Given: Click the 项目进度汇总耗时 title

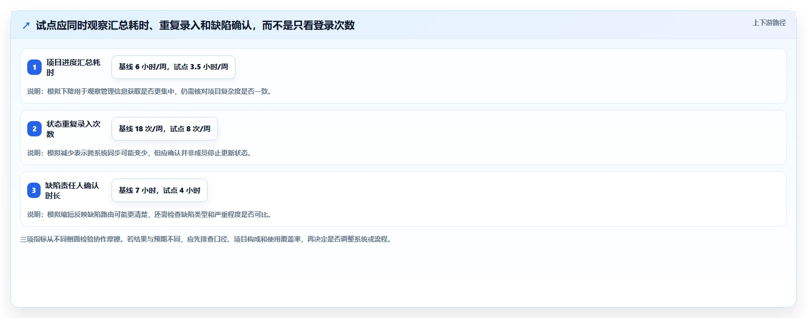Looking at the screenshot, I should click(x=74, y=67).
